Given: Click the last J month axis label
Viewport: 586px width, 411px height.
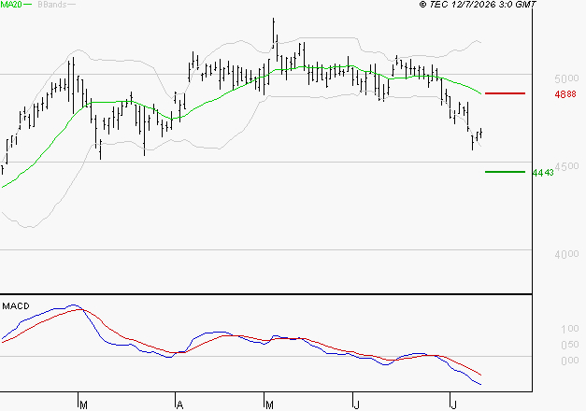Looking at the screenshot, I should (x=454, y=405).
